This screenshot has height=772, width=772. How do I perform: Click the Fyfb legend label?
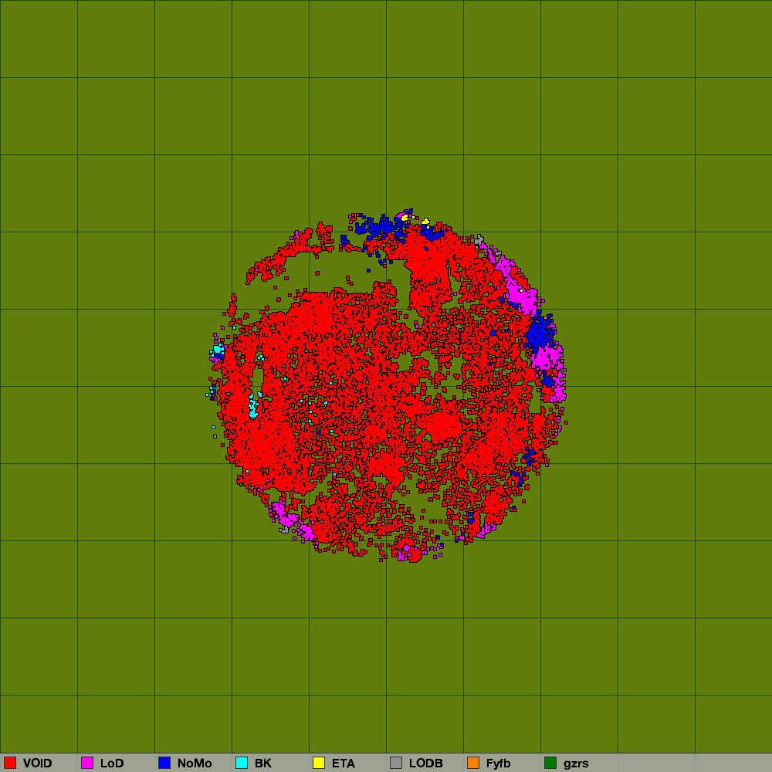click(499, 764)
